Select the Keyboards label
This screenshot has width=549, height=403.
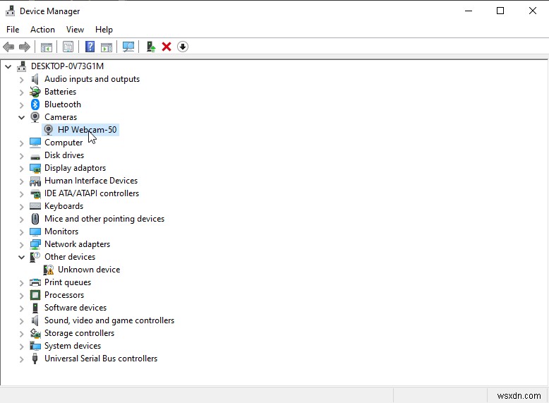pos(64,206)
